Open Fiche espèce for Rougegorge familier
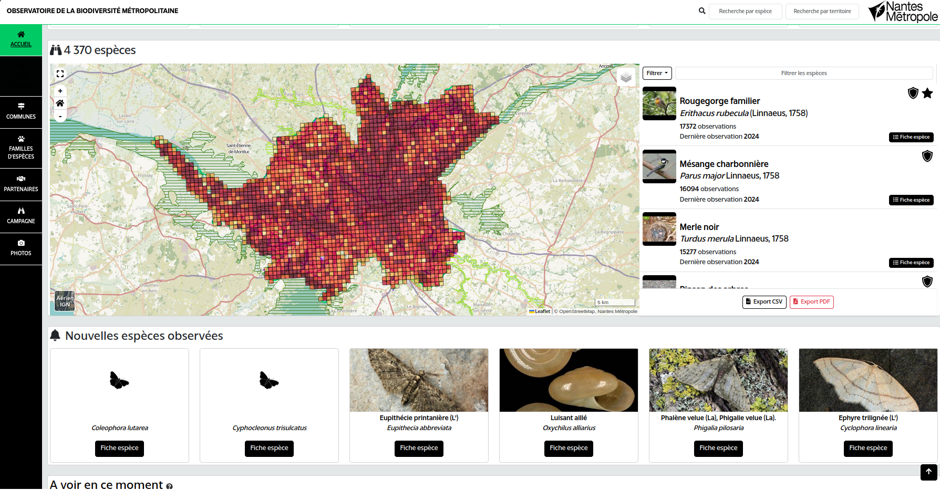The image size is (940, 490). point(911,137)
